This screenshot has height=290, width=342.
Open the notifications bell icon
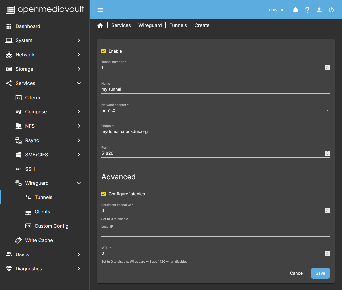(x=295, y=10)
